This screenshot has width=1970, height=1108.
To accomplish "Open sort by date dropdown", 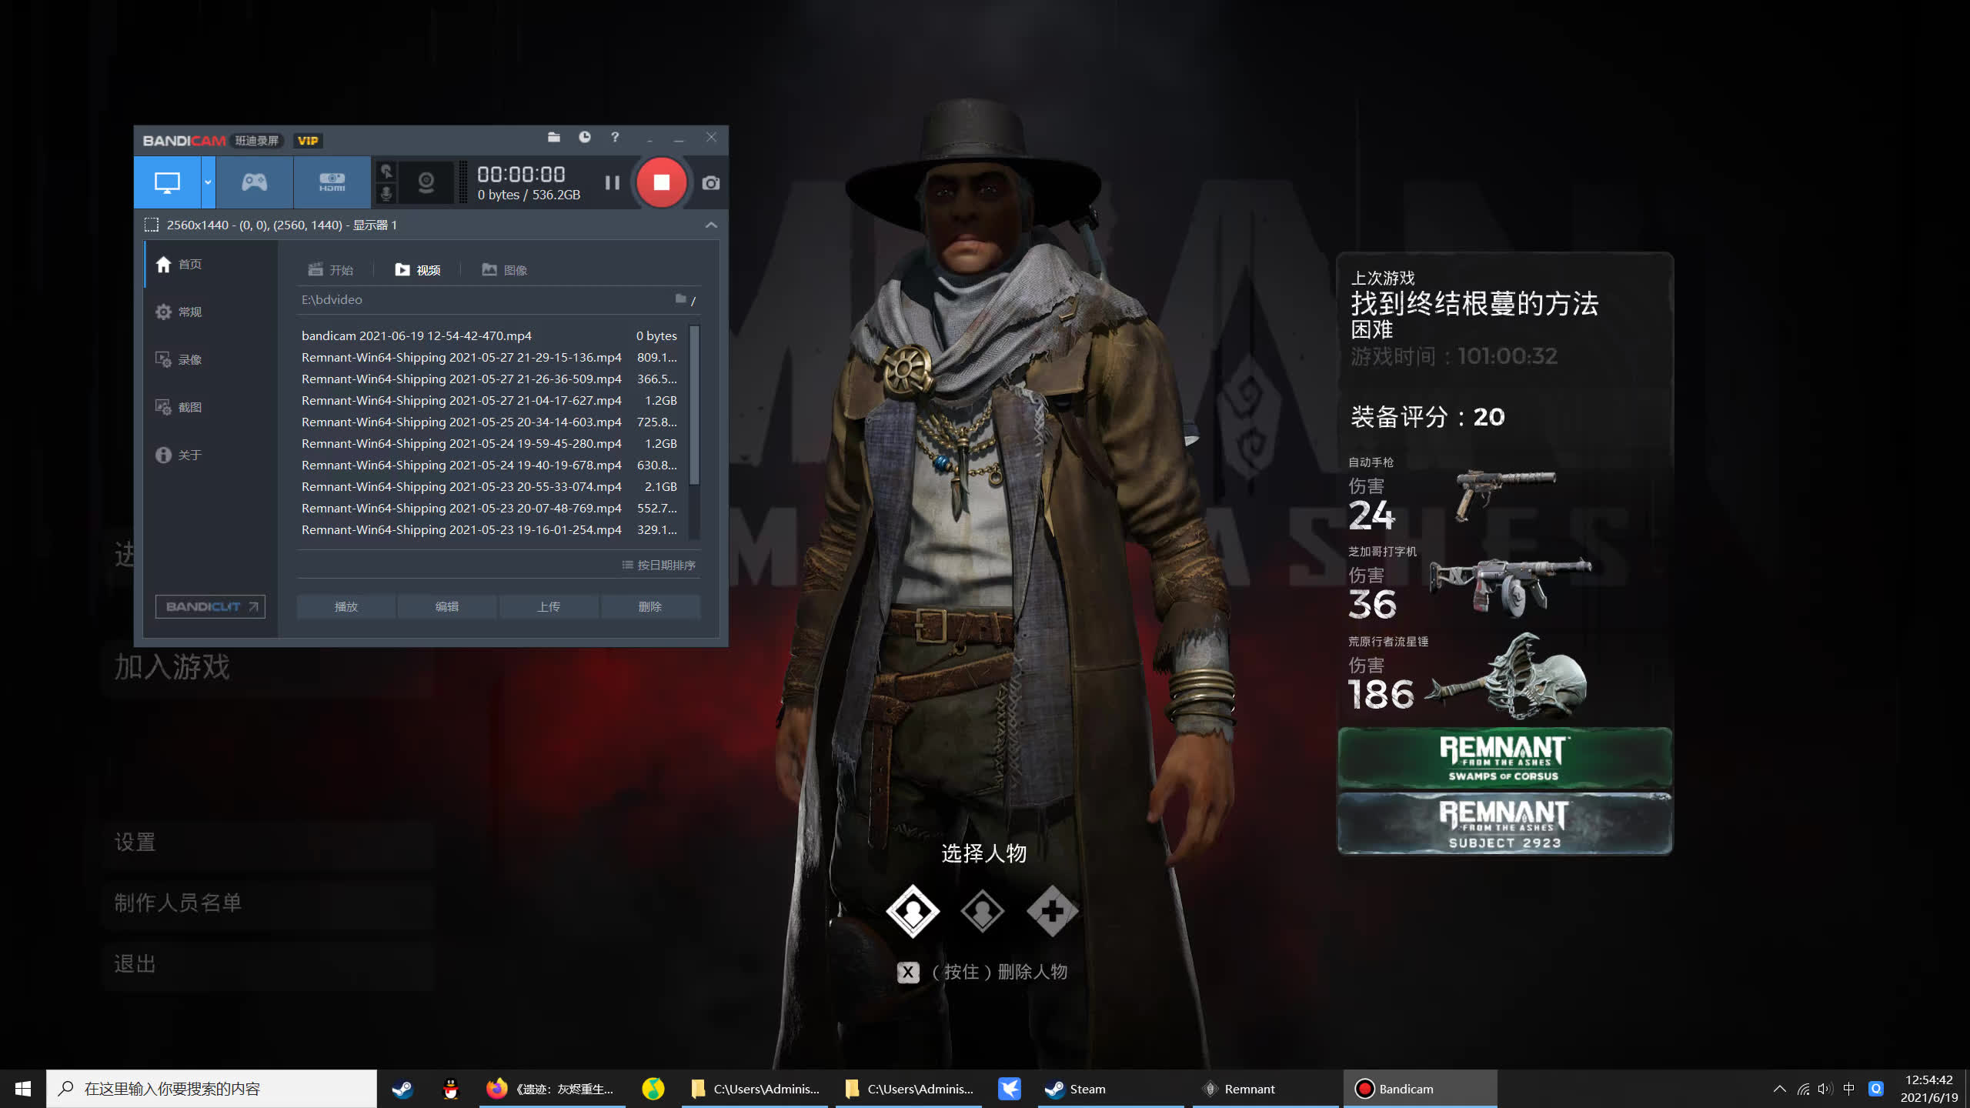I will [659, 565].
